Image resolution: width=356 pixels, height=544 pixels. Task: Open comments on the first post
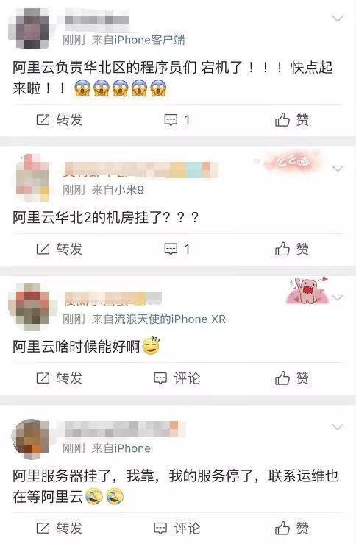[x=177, y=120]
